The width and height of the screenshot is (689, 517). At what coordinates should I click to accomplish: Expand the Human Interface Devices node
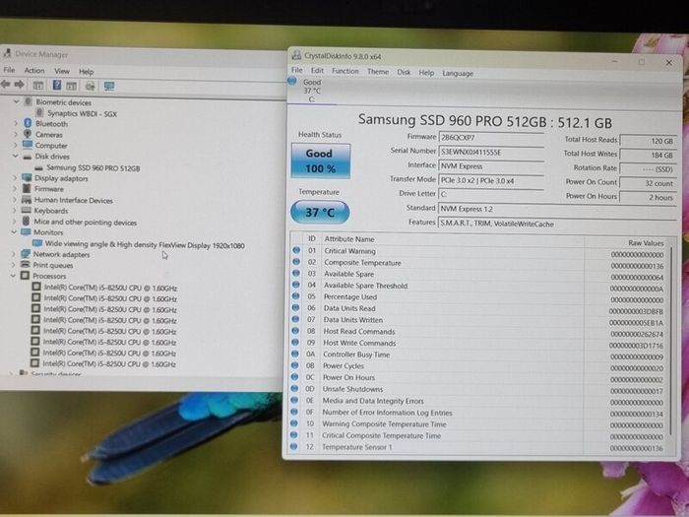point(15,200)
